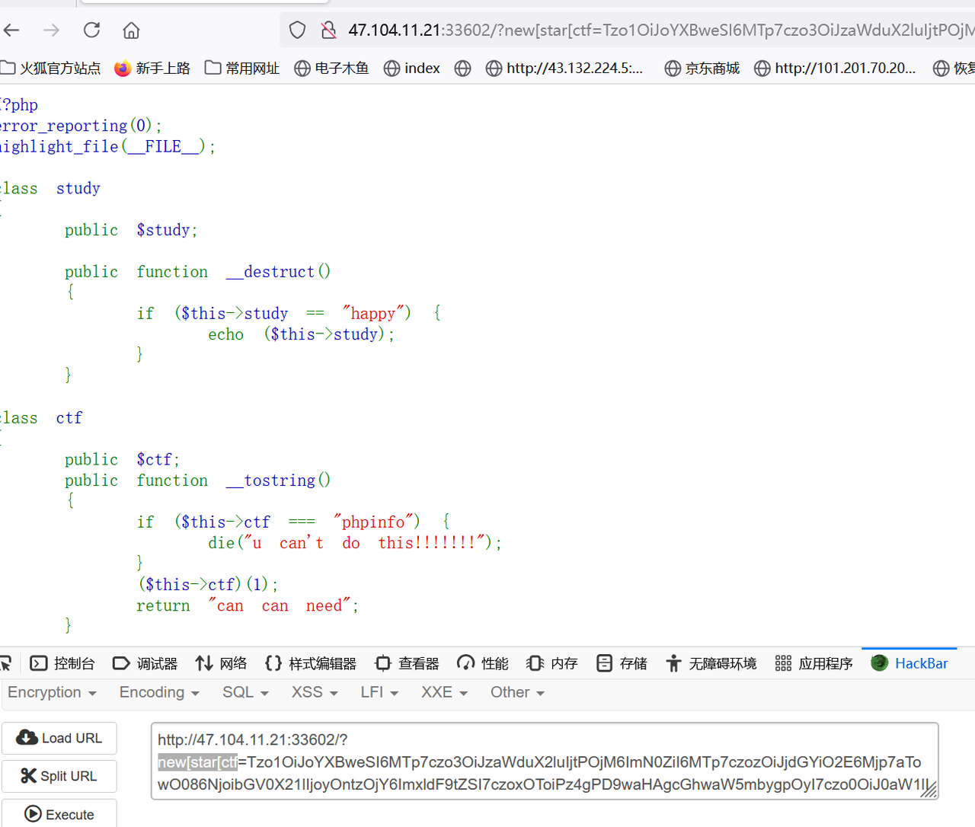Viewport: 975px width, 827px height.
Task: Expand the Encryption dropdown
Action: pos(52,692)
